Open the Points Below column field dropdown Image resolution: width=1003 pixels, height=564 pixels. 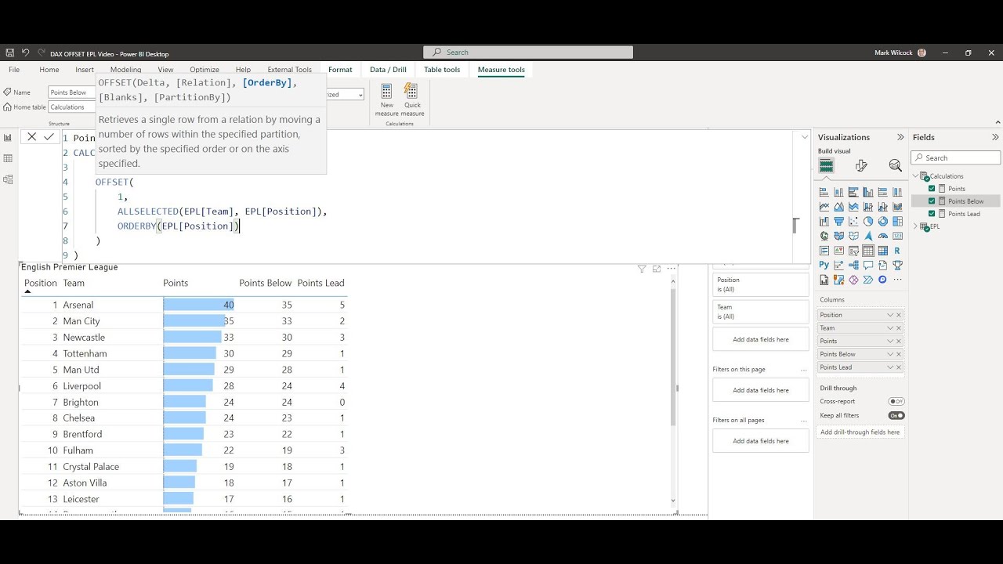point(890,354)
